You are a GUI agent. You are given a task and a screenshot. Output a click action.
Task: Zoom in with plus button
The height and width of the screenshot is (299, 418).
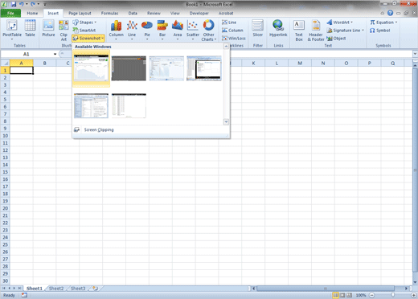pos(414,295)
